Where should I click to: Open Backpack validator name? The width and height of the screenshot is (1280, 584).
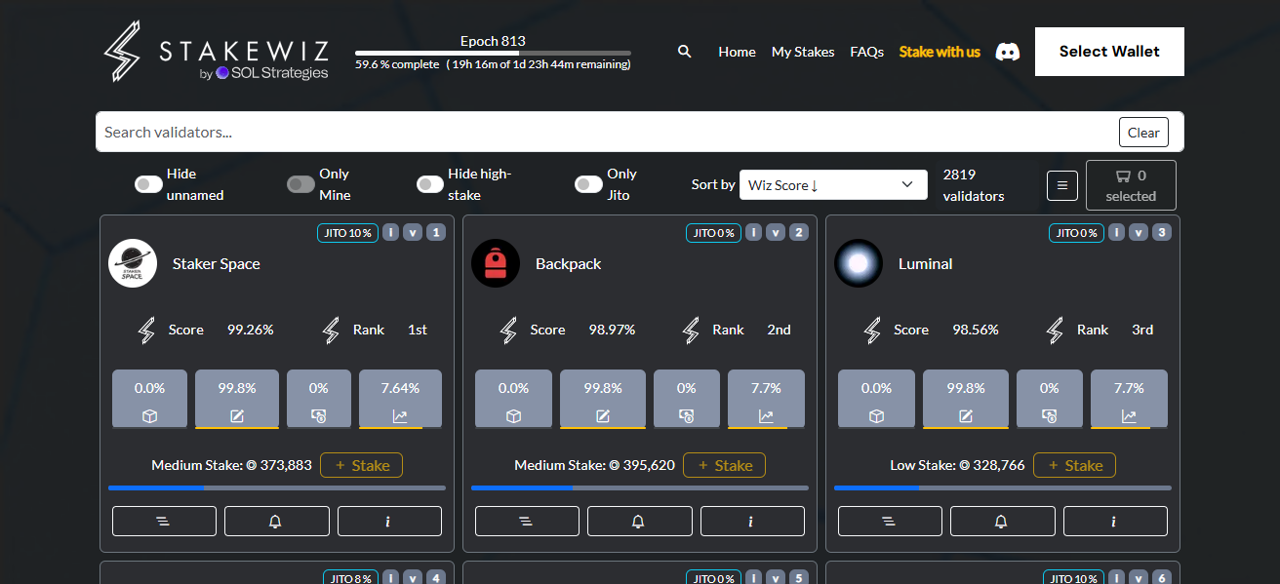pos(569,263)
